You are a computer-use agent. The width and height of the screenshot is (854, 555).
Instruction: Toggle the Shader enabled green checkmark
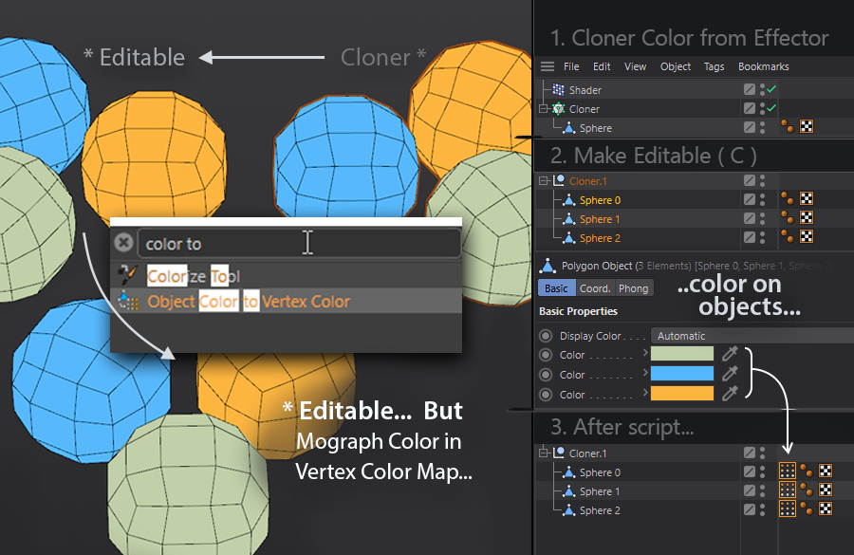771,89
